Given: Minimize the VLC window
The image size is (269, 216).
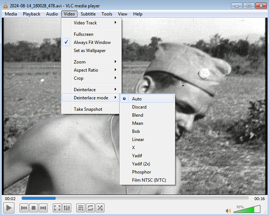Looking at the screenshot, I should point(237,6).
